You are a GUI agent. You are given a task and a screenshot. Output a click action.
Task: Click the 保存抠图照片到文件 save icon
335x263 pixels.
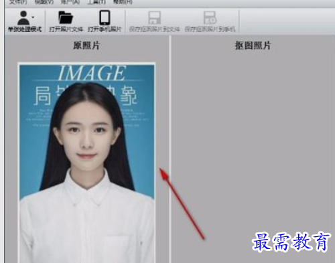click(155, 17)
